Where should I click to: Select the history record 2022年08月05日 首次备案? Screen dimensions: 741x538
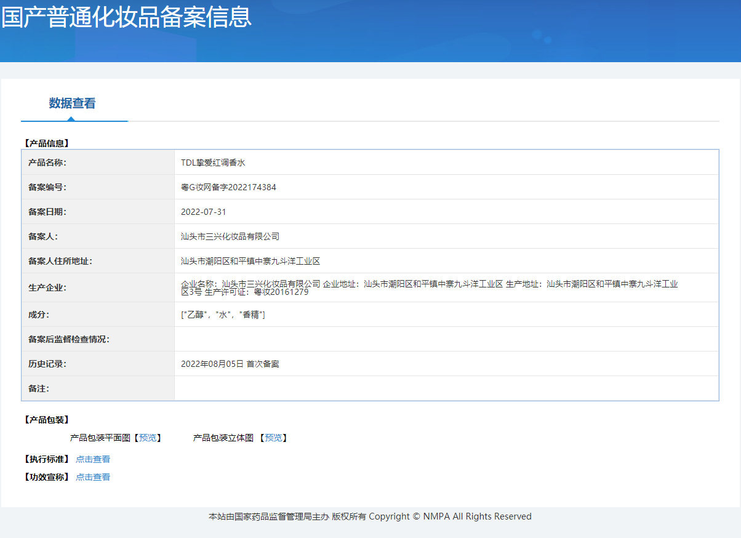coord(230,364)
